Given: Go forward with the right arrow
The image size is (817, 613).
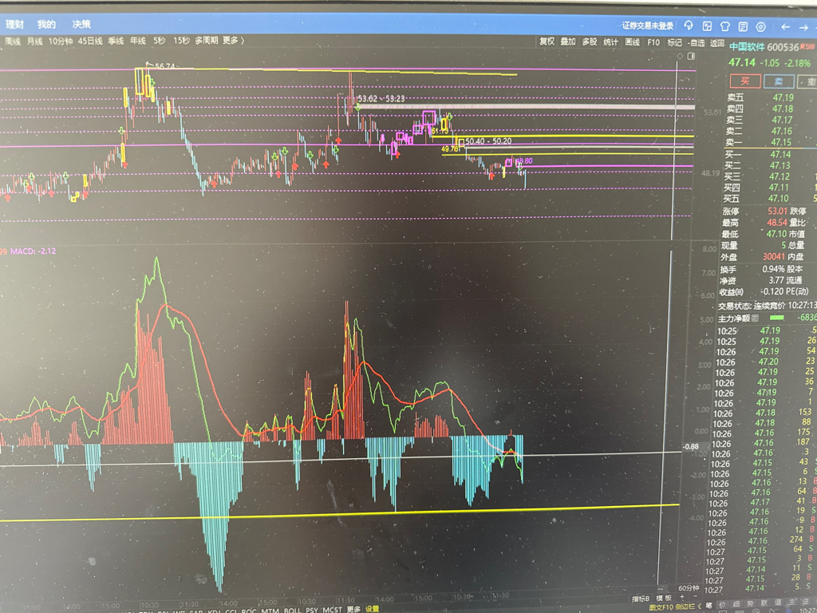Looking at the screenshot, I should coord(803,27).
